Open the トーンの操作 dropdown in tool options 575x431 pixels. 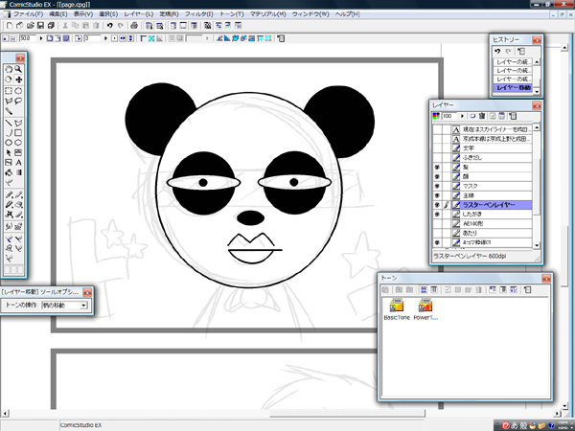(84, 306)
